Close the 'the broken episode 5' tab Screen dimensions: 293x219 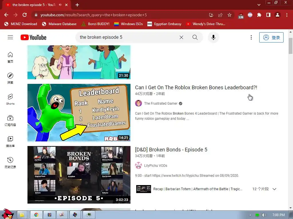[66, 5]
